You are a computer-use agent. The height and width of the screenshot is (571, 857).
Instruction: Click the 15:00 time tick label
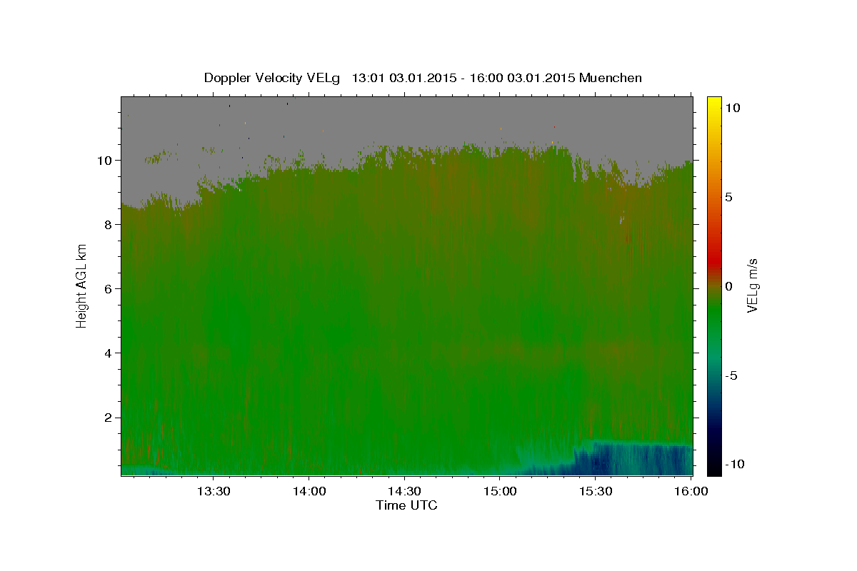pyautogui.click(x=500, y=492)
